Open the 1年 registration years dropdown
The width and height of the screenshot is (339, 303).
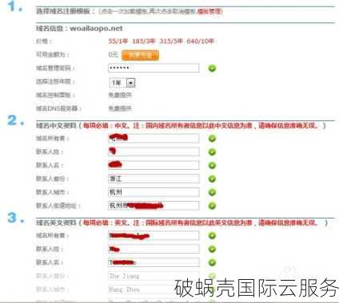[x=122, y=83]
